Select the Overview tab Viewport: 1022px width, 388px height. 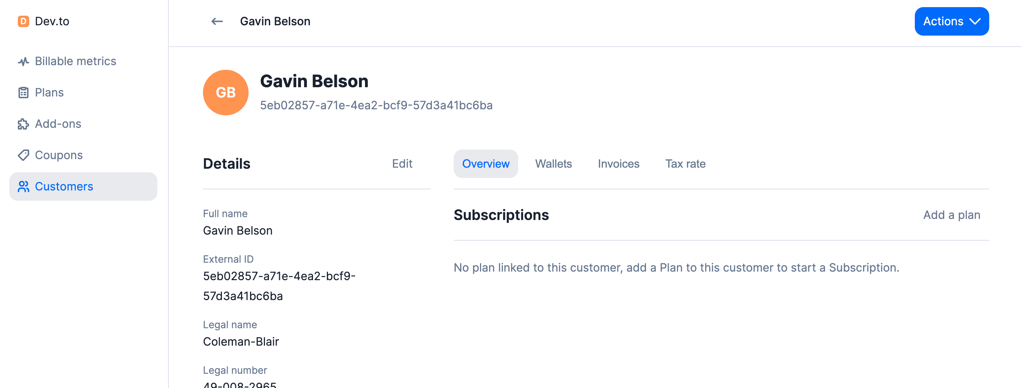pyautogui.click(x=485, y=164)
